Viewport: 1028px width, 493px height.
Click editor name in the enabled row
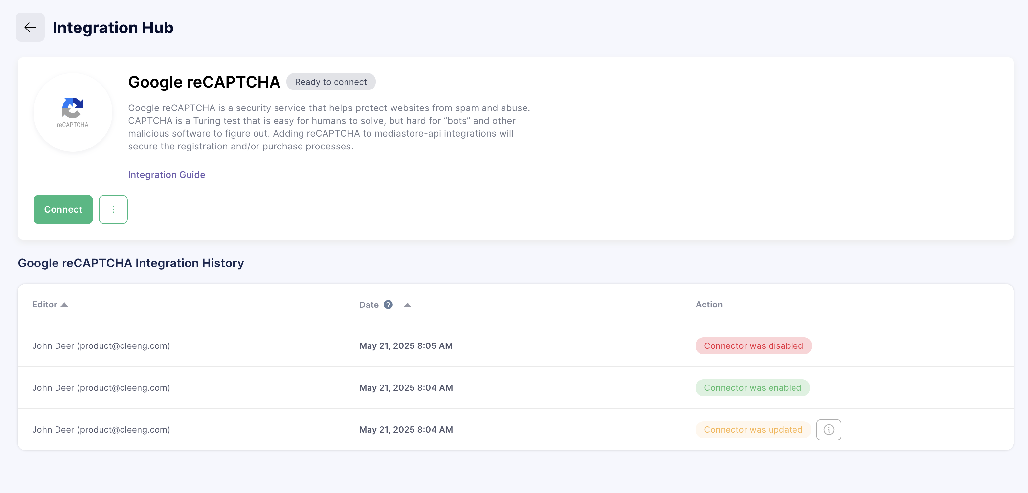[x=101, y=388]
